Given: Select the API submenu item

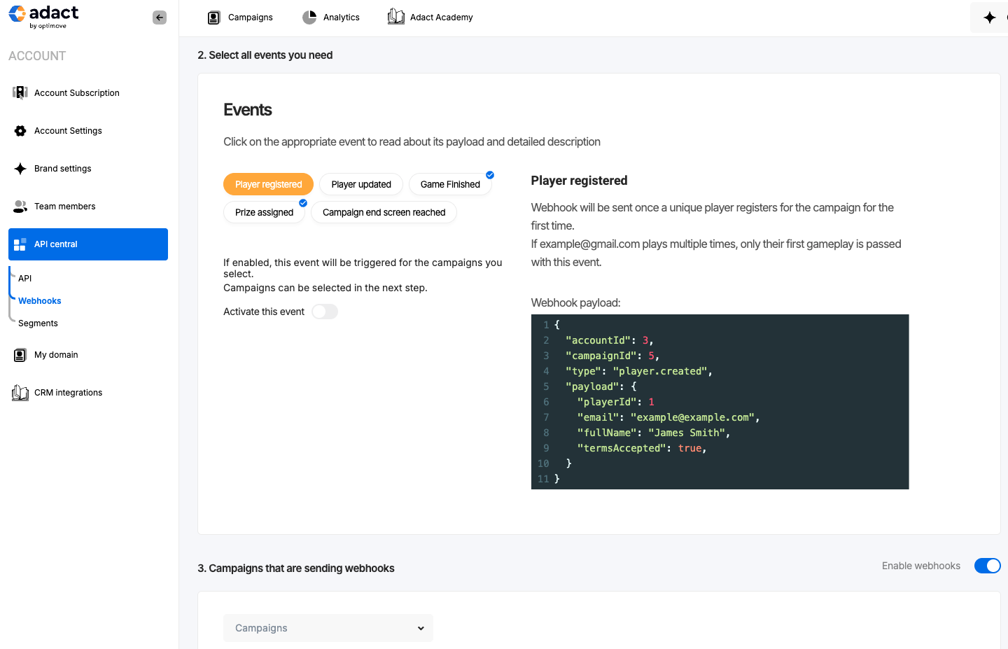Looking at the screenshot, I should pyautogui.click(x=25, y=279).
